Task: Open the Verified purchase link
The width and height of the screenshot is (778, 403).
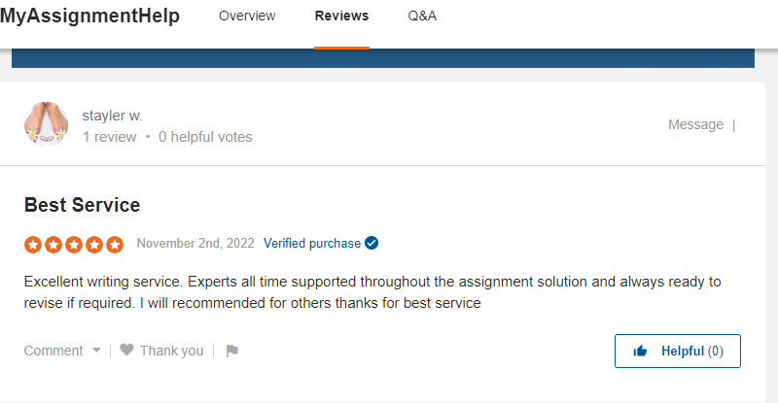Action: point(312,243)
